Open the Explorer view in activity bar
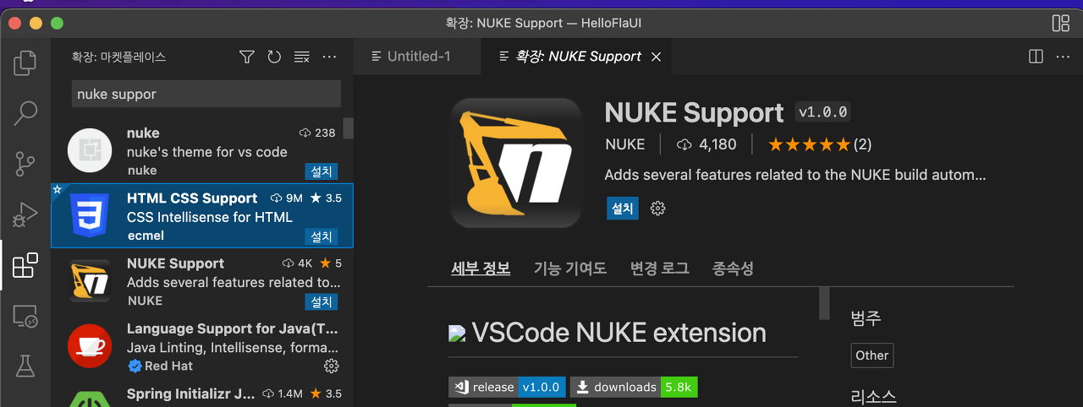Image resolution: width=1083 pixels, height=407 pixels. pyautogui.click(x=25, y=62)
